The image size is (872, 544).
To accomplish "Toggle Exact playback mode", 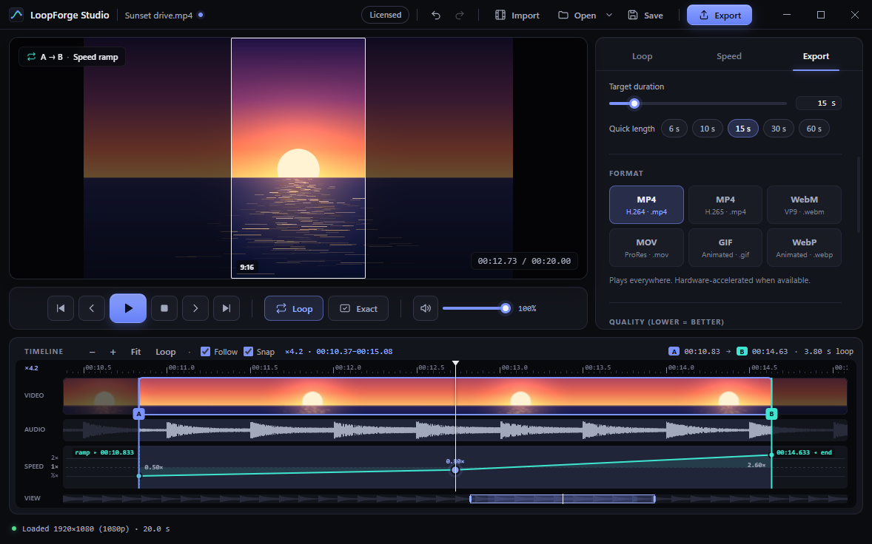I will coord(358,308).
